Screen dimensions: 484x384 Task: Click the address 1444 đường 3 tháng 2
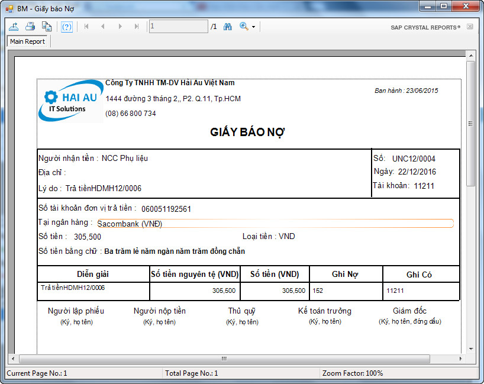(x=173, y=99)
